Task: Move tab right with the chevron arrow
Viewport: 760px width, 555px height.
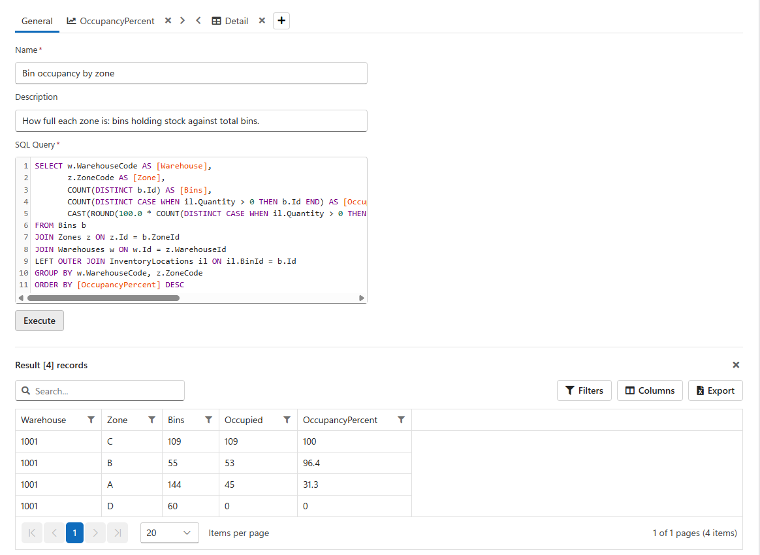Action: 182,20
